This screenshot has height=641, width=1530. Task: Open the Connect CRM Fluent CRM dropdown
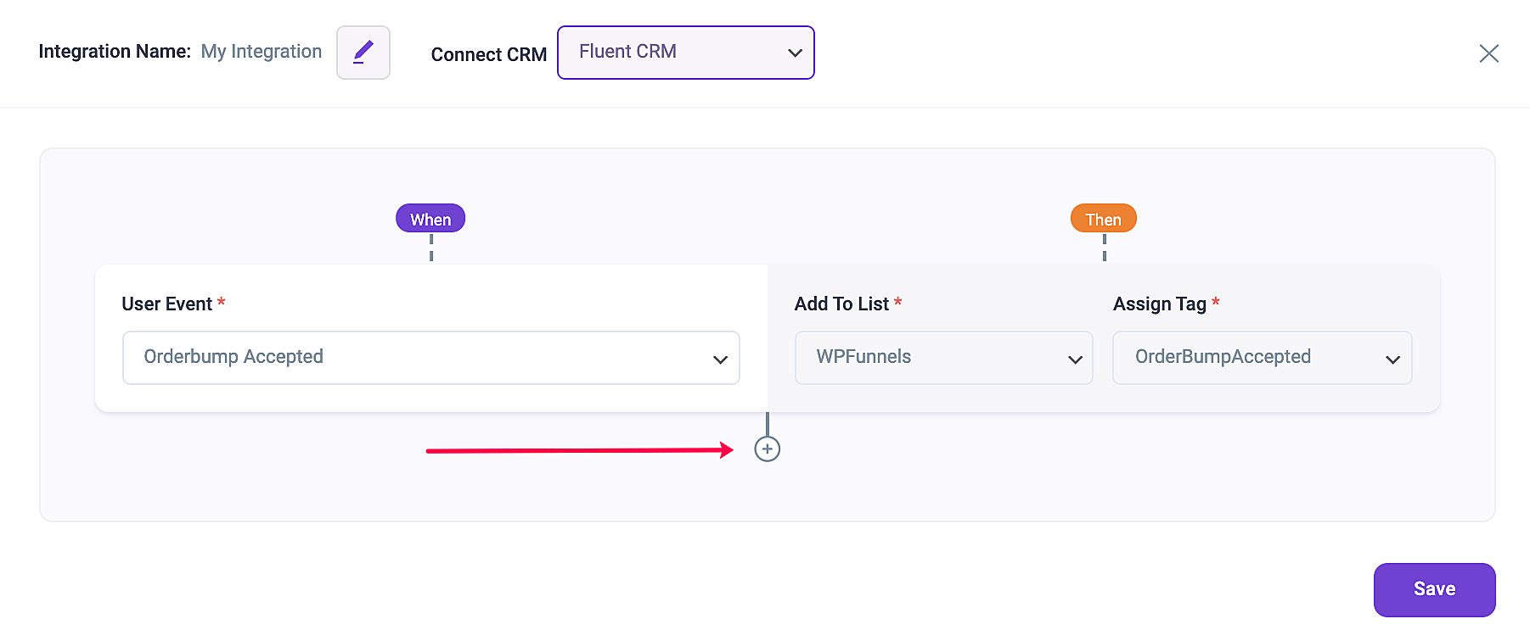tap(686, 53)
